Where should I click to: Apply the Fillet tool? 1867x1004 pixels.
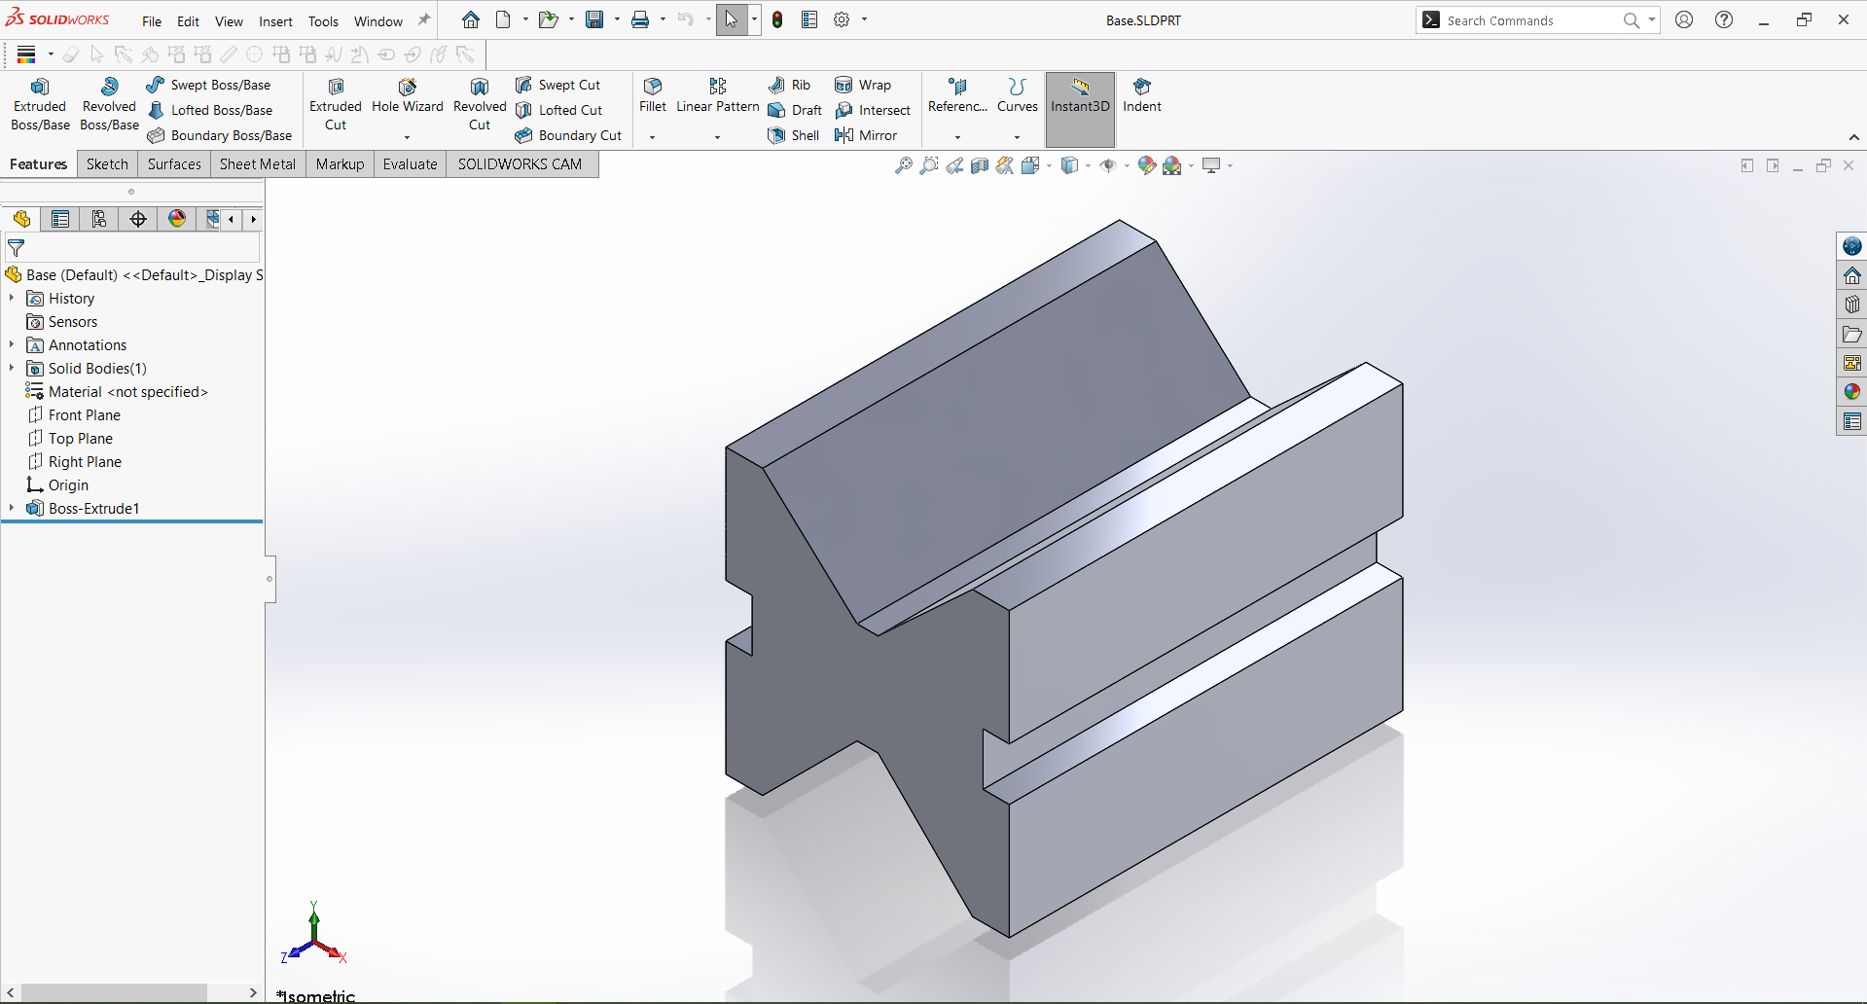(x=653, y=96)
